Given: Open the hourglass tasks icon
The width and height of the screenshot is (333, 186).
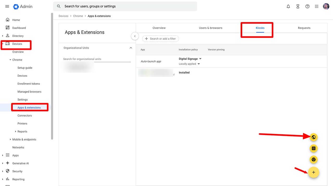Looking at the screenshot, I should click(298, 6).
